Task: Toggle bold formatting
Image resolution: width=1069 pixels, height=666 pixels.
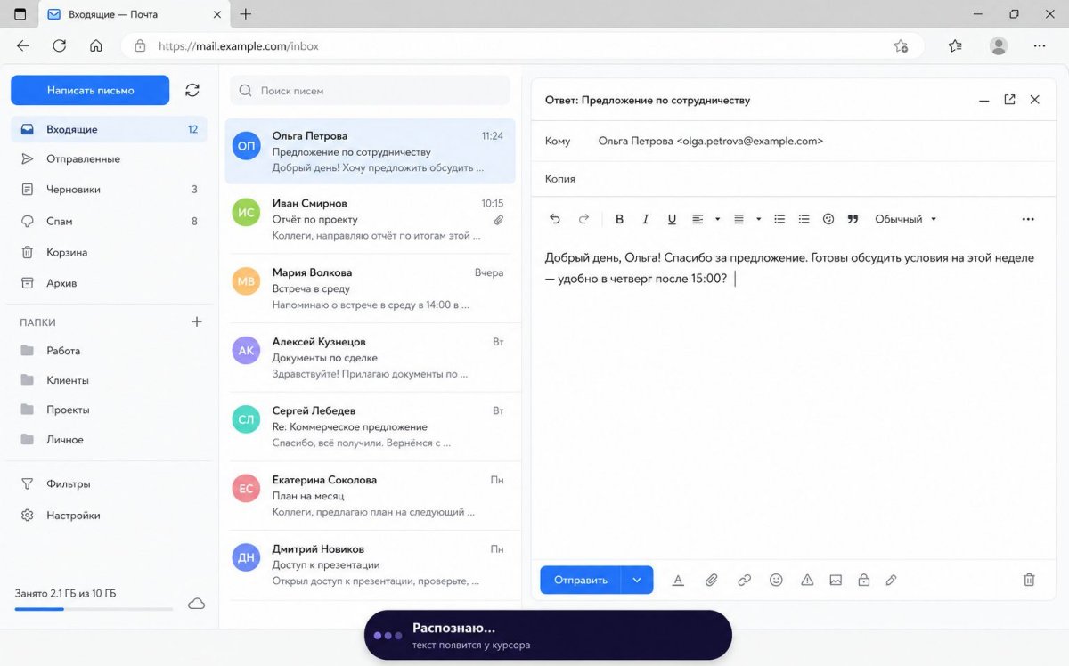Action: click(x=620, y=219)
